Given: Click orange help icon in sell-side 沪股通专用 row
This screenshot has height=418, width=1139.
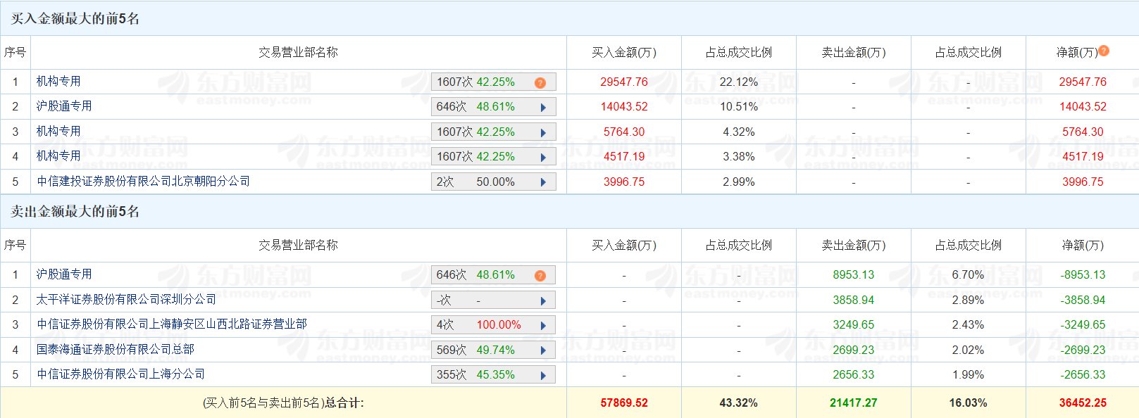Looking at the screenshot, I should (x=540, y=275).
